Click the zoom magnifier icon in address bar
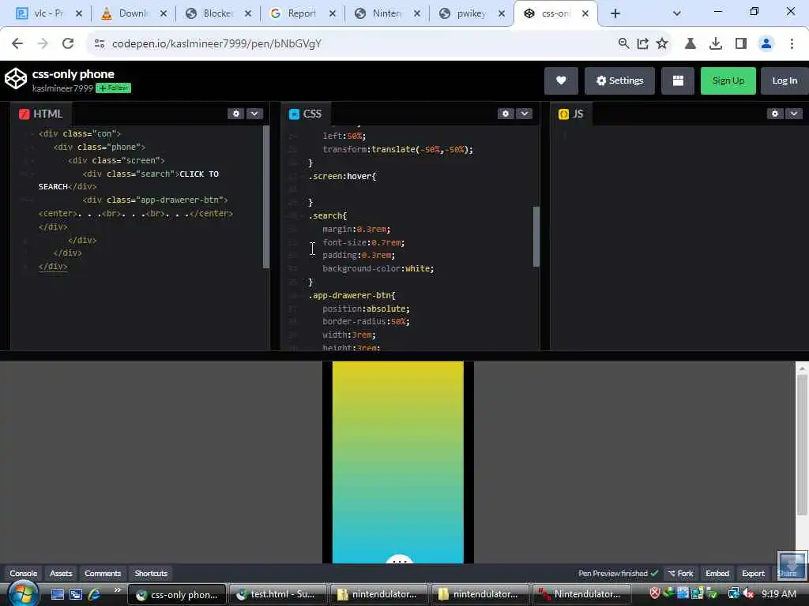 623,43
